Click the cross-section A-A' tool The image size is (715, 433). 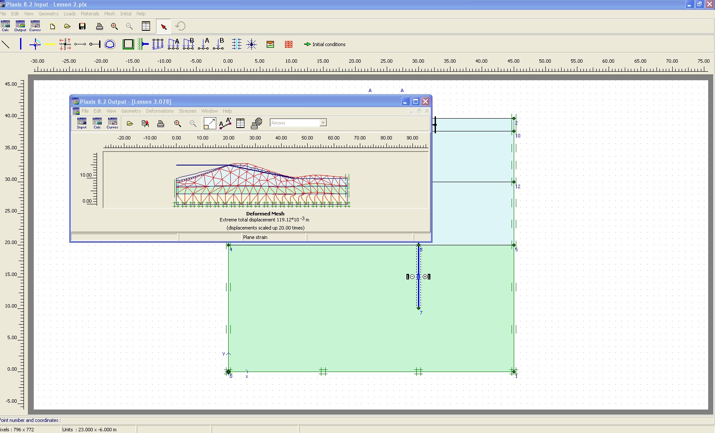point(225,123)
